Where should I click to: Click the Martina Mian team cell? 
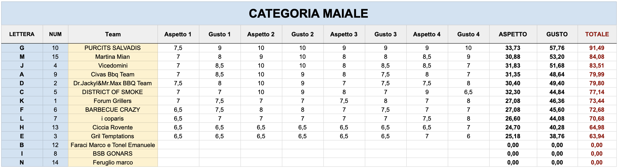(113, 57)
